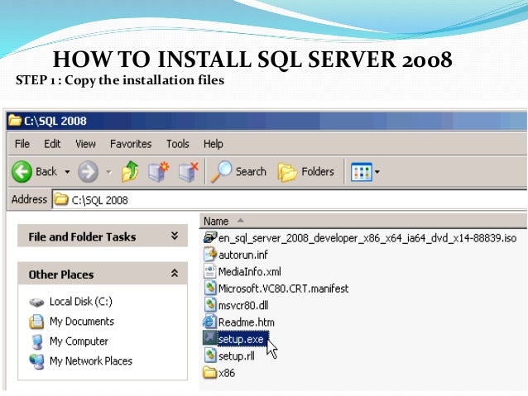Click the My Documents folder icon
This screenshot has width=528, height=396.
click(36, 322)
